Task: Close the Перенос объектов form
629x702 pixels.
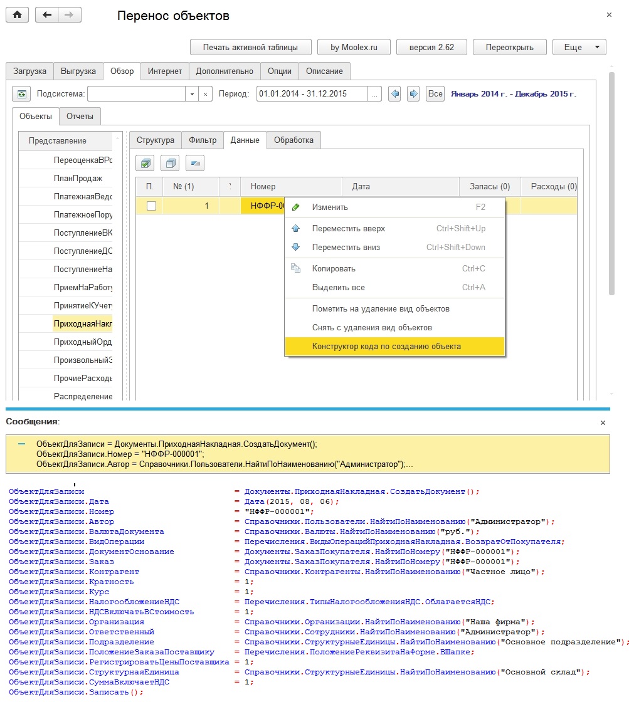Action: pos(609,15)
